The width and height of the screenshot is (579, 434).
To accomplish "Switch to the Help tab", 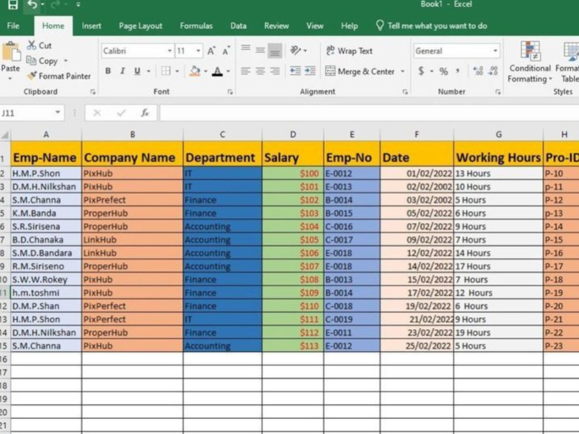I will coord(349,26).
